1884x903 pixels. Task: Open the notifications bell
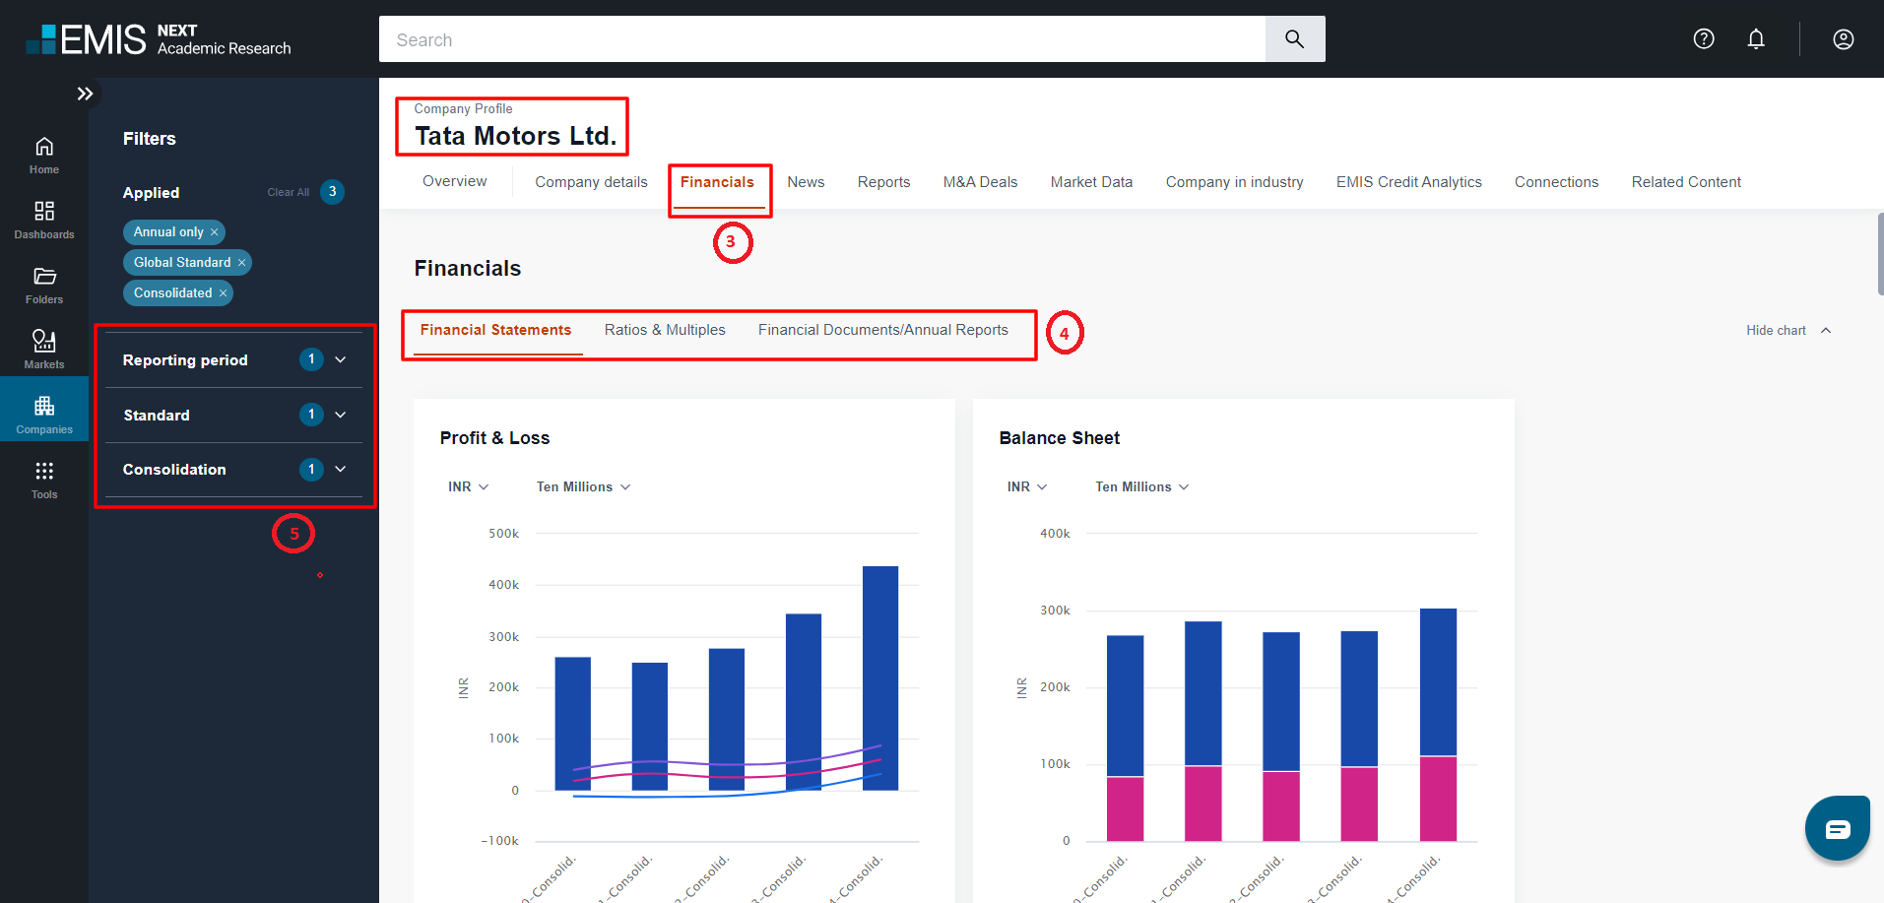click(1756, 38)
